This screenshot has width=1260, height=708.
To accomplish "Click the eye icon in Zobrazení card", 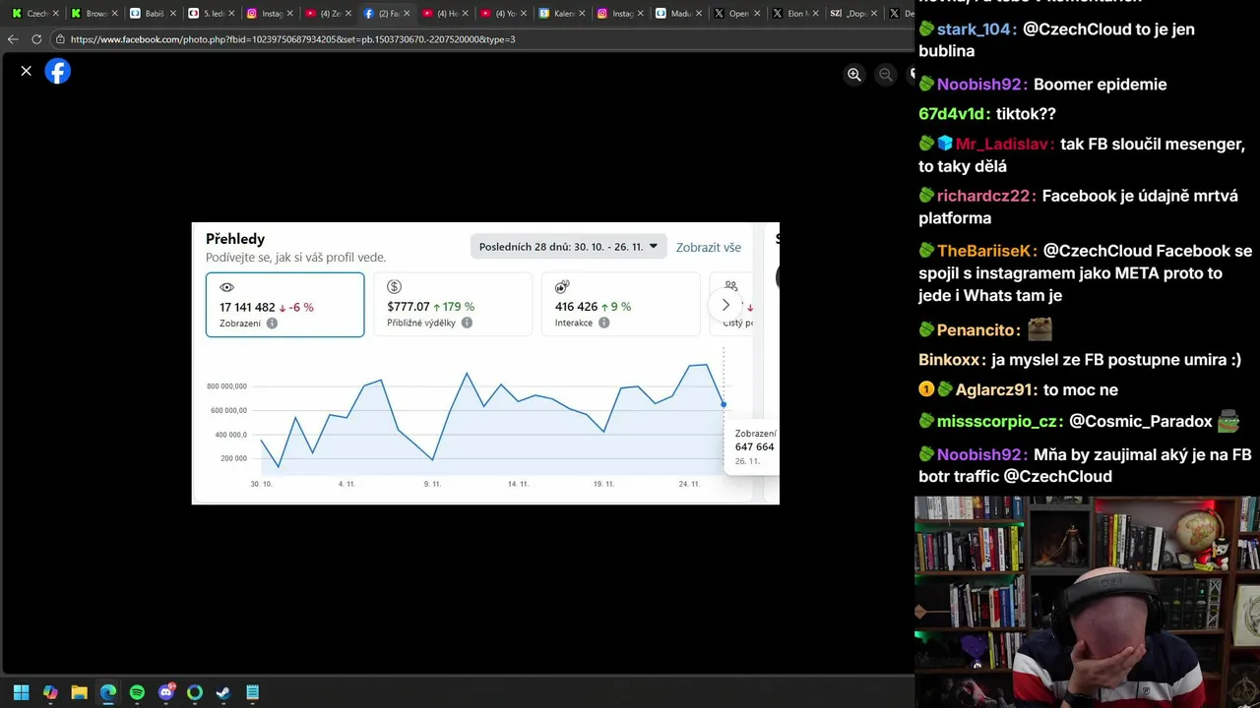I will [226, 287].
